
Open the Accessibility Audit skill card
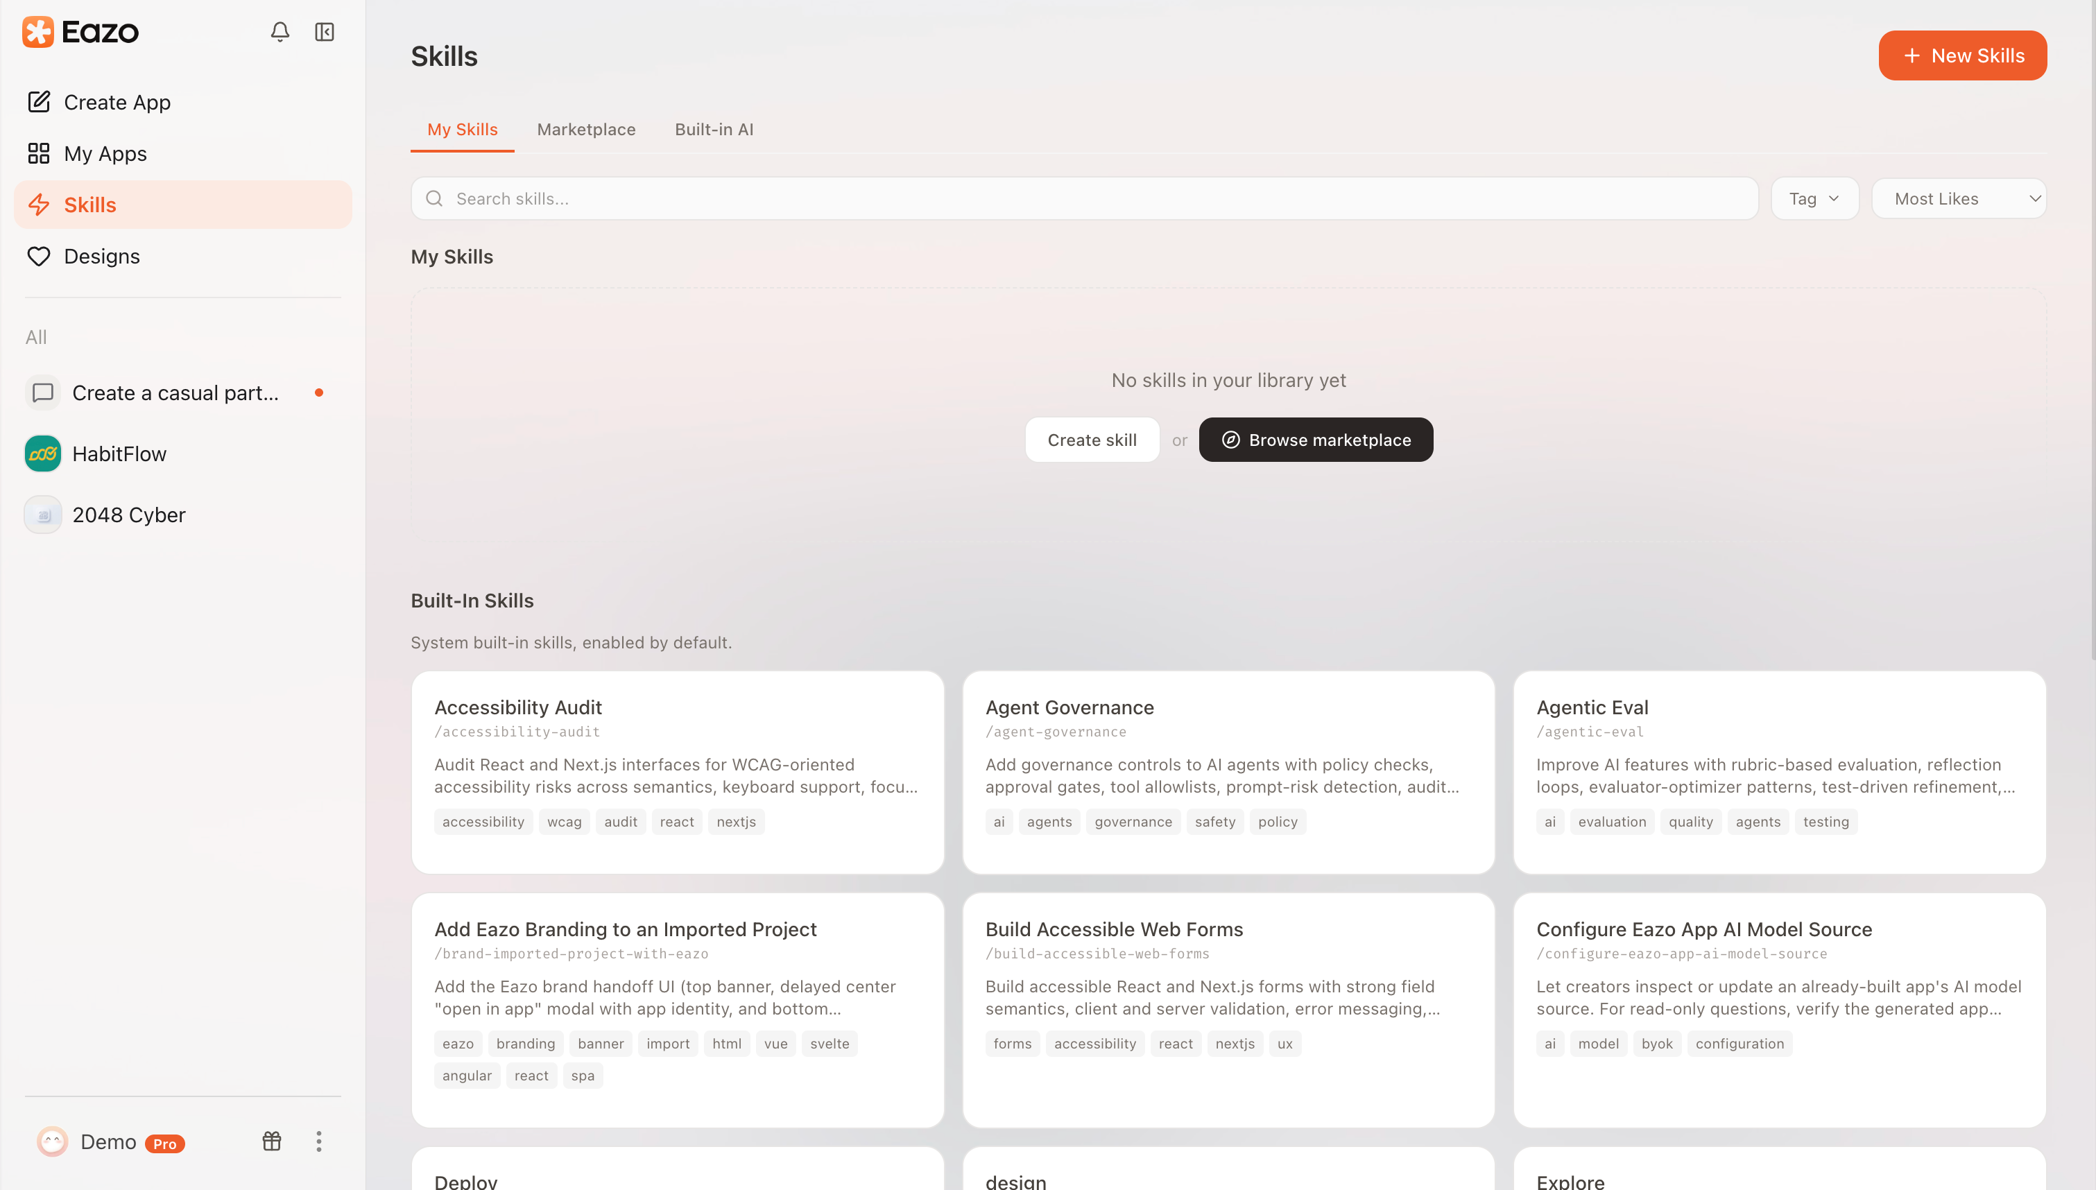click(x=678, y=773)
